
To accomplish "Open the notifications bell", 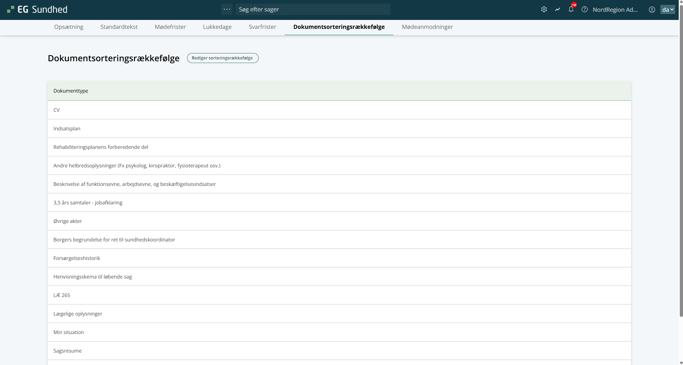I will point(571,10).
